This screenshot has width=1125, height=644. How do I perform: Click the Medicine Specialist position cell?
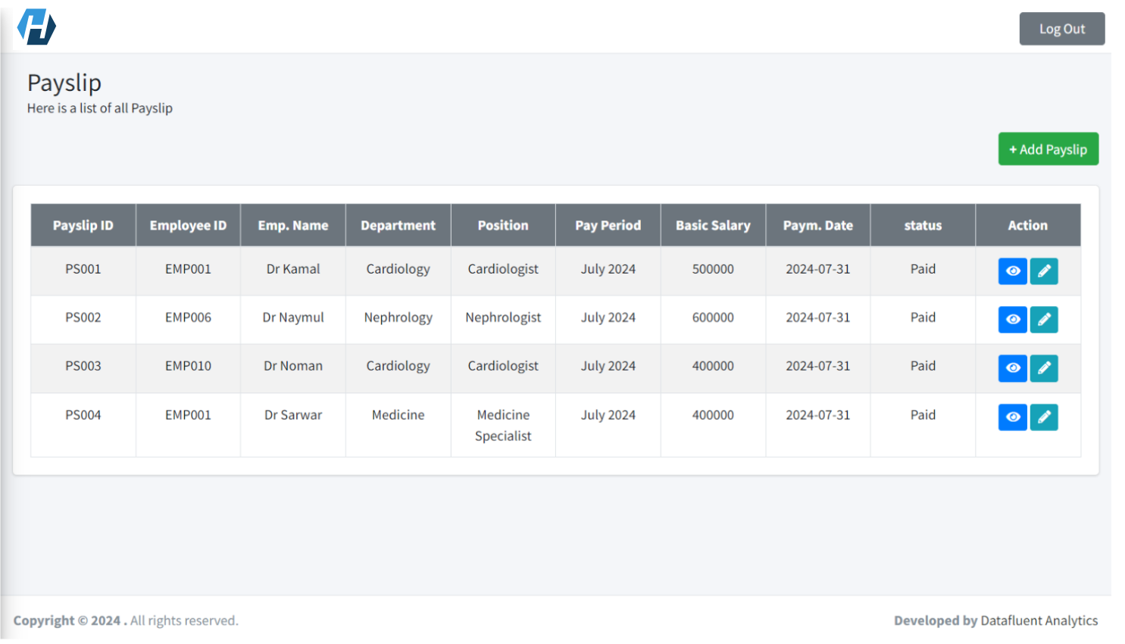pyautogui.click(x=503, y=426)
